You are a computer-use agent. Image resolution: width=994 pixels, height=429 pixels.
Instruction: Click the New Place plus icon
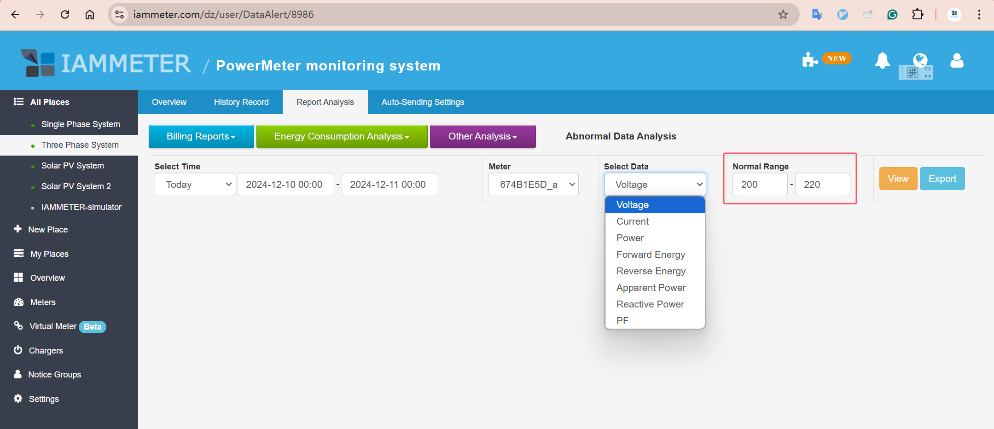coord(17,229)
